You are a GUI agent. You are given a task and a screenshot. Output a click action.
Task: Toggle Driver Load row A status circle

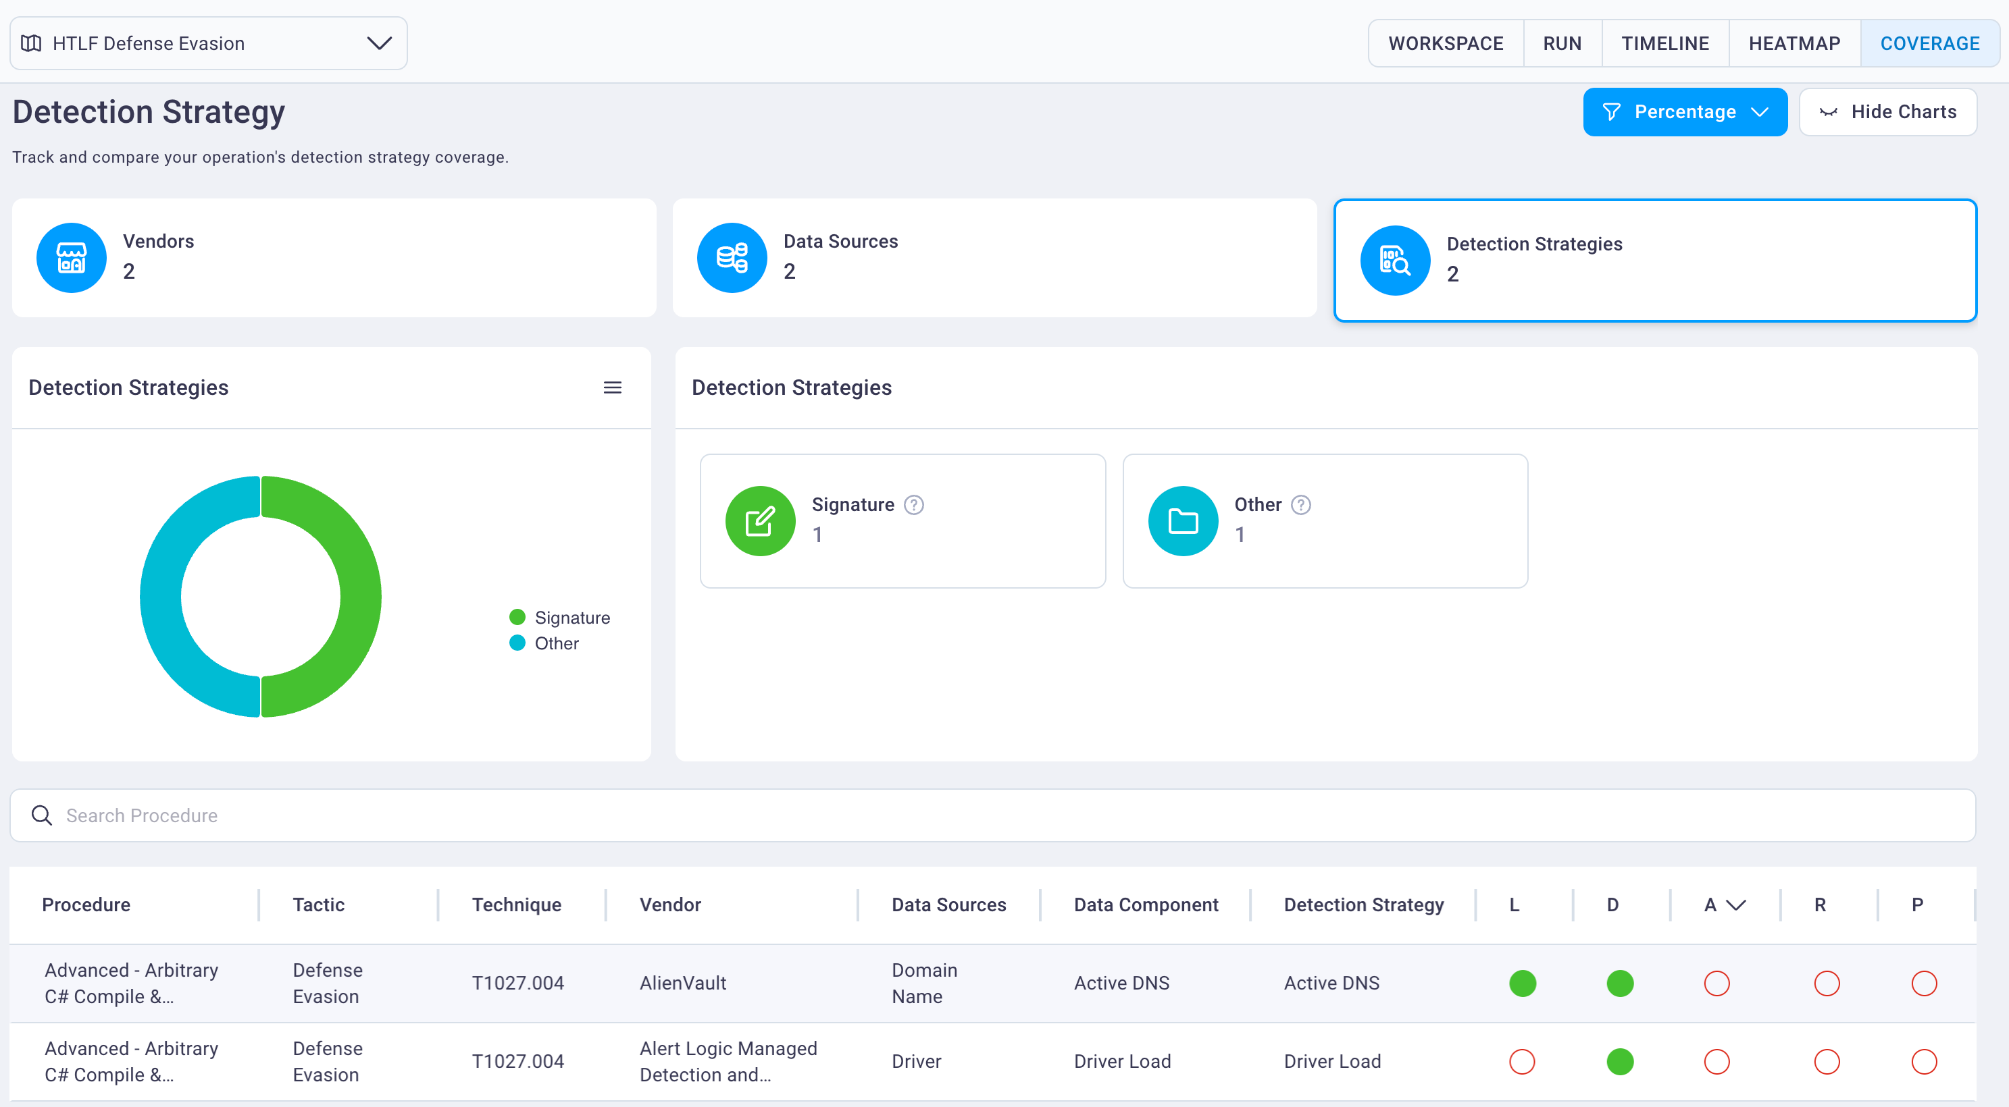pyautogui.click(x=1716, y=1061)
